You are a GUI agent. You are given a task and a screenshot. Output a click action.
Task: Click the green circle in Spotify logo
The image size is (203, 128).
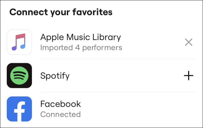coord(19,75)
